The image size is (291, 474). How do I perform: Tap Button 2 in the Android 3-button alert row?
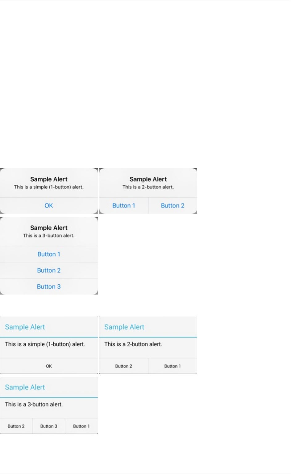[x=16, y=426]
